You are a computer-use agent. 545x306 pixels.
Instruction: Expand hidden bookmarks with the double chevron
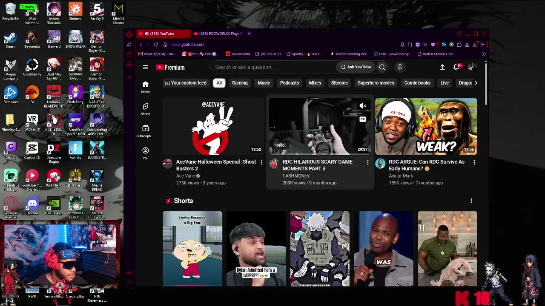(x=484, y=54)
